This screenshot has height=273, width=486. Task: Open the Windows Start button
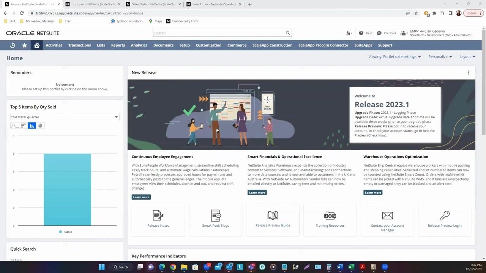101,267
